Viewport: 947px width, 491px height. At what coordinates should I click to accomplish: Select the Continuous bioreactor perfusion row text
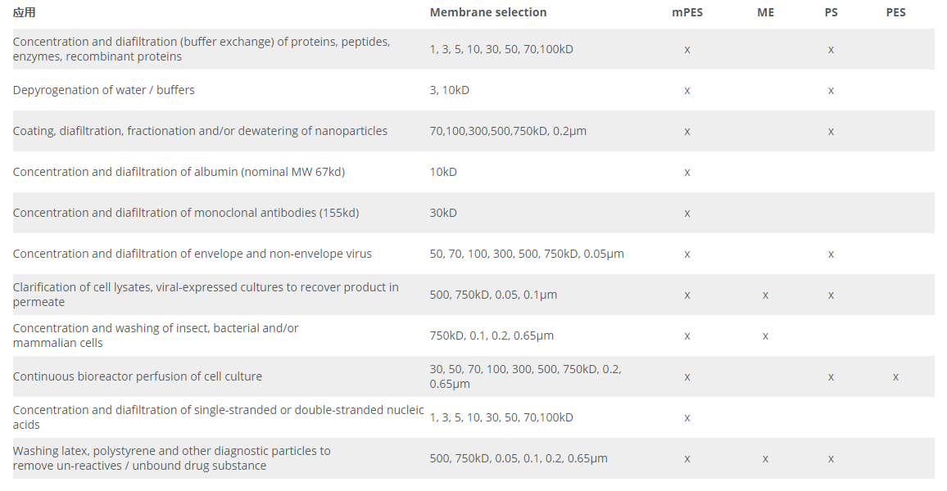point(138,376)
